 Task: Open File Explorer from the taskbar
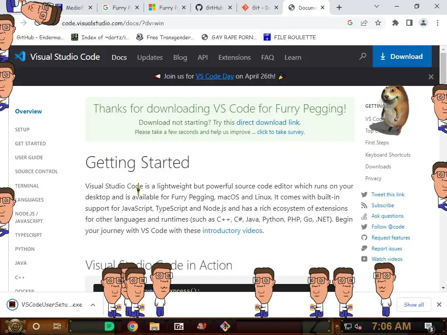pyautogui.click(x=154, y=326)
